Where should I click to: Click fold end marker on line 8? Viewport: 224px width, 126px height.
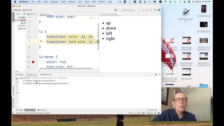(38, 47)
